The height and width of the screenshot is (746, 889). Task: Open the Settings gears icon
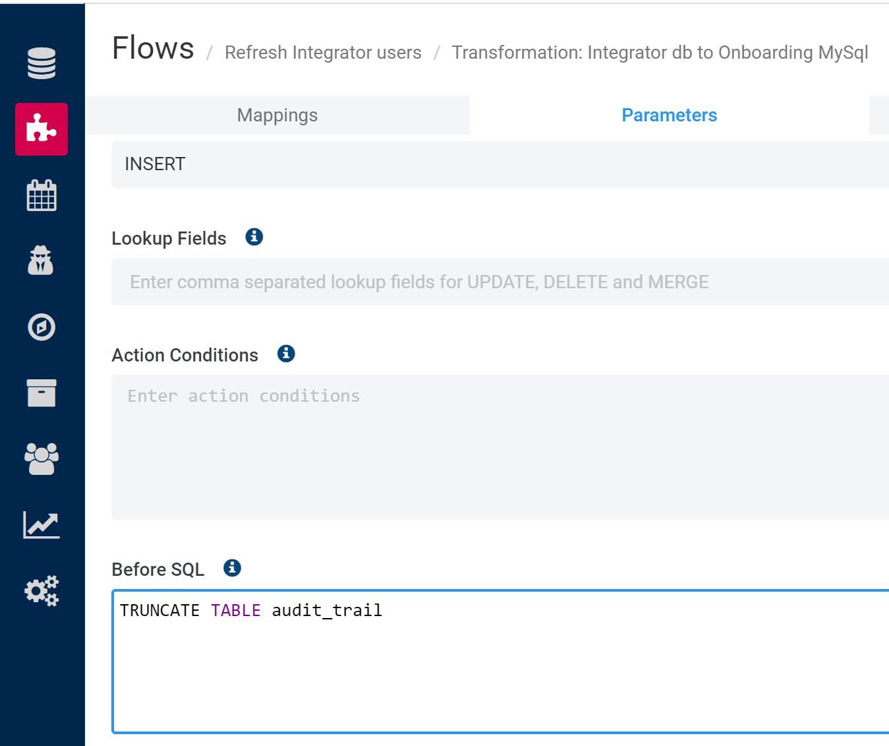[x=42, y=590]
